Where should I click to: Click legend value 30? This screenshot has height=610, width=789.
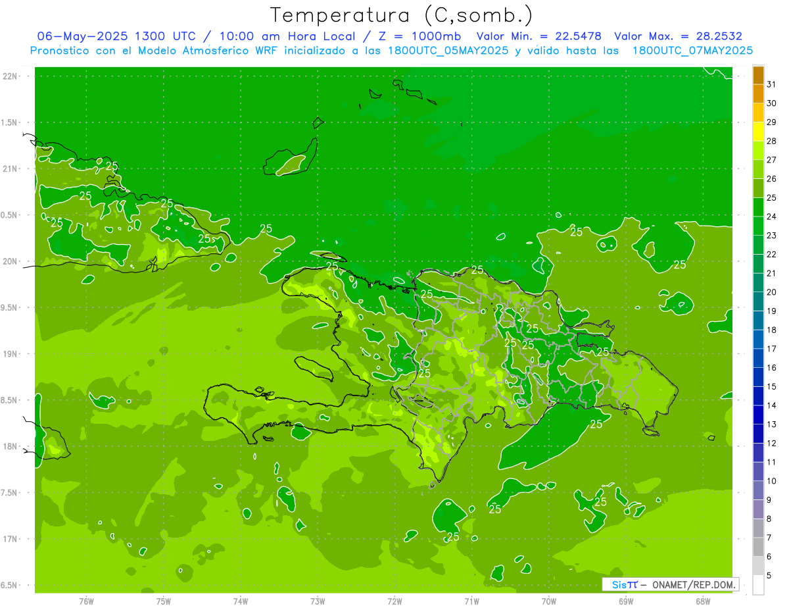(x=772, y=103)
